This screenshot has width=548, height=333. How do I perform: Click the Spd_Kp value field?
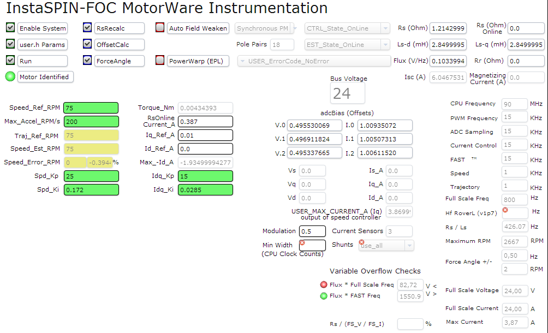pyautogui.click(x=91, y=176)
